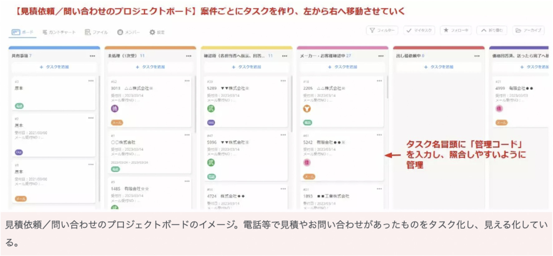Image resolution: width=553 pixels, height=256 pixels.
Task: Open the フィルター filter options
Action: point(382,30)
